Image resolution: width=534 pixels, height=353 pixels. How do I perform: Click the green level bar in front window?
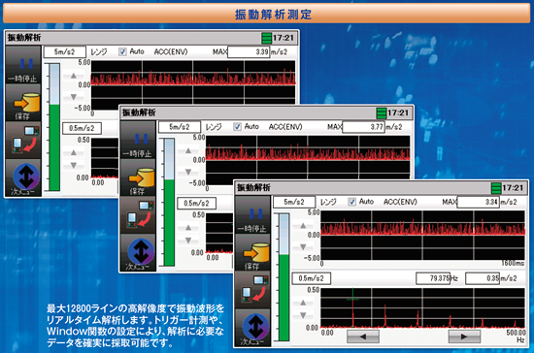284,298
